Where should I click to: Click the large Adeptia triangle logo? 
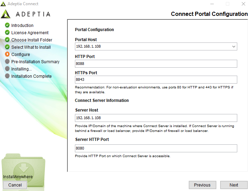tap(6, 14)
